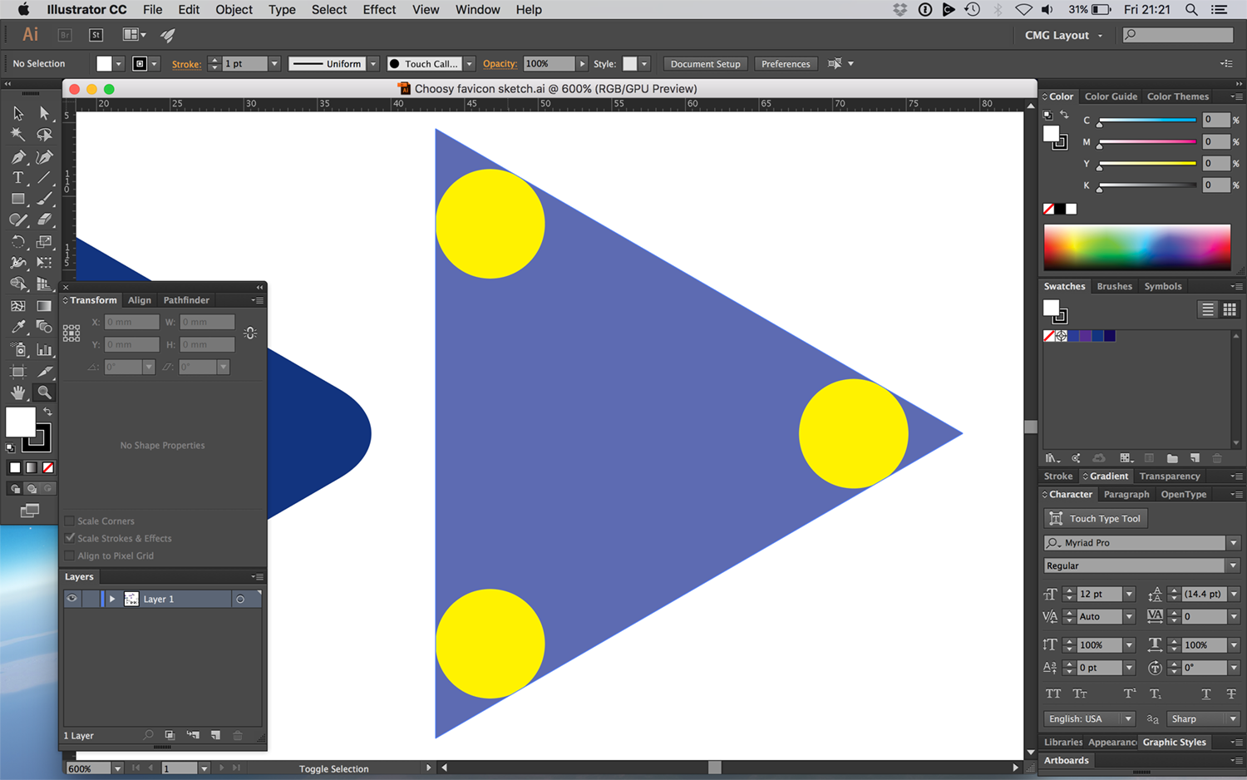Click the Create New Layer icon
The width and height of the screenshot is (1247, 780).
(215, 735)
